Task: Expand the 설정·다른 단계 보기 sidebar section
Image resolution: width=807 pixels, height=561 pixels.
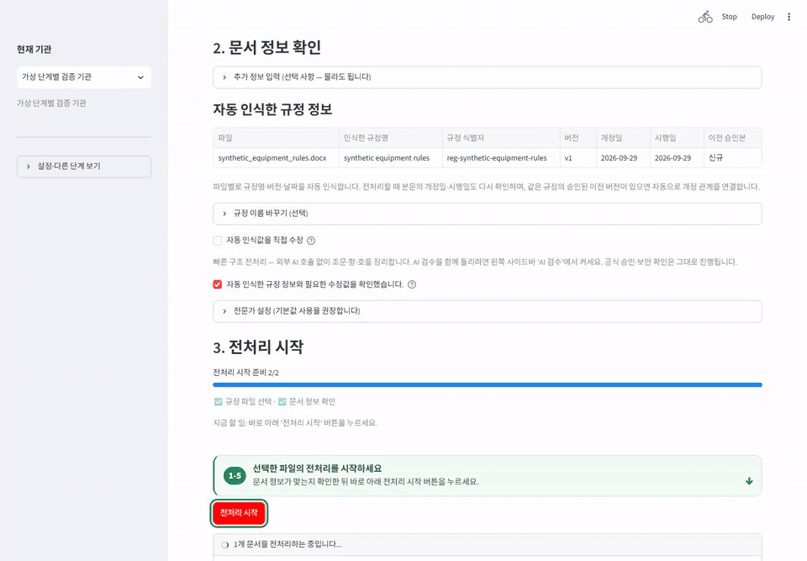Action: (84, 167)
